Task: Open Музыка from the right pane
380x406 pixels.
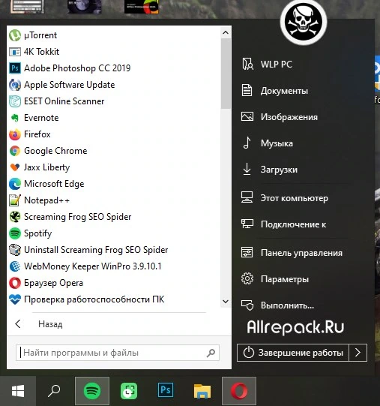Action: [x=268, y=143]
